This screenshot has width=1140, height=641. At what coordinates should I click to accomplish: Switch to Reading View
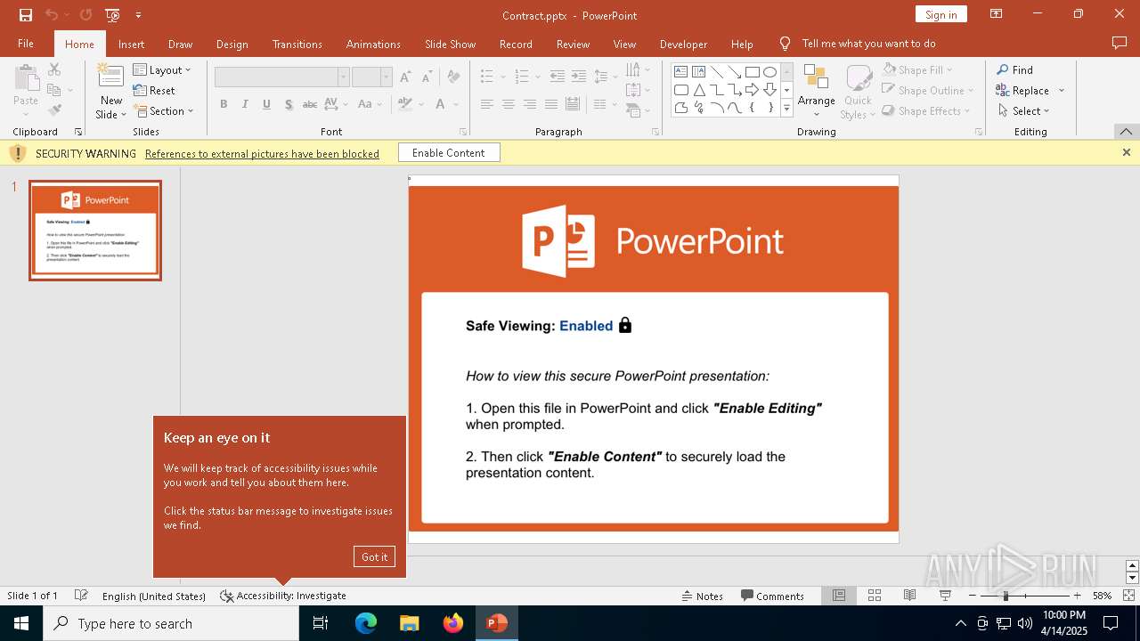910,596
